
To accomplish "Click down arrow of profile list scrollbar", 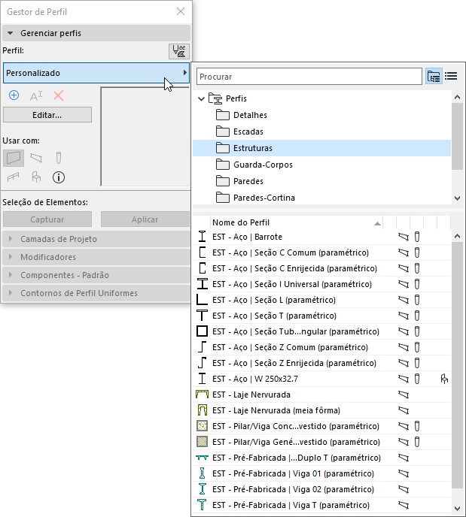I will (458, 508).
